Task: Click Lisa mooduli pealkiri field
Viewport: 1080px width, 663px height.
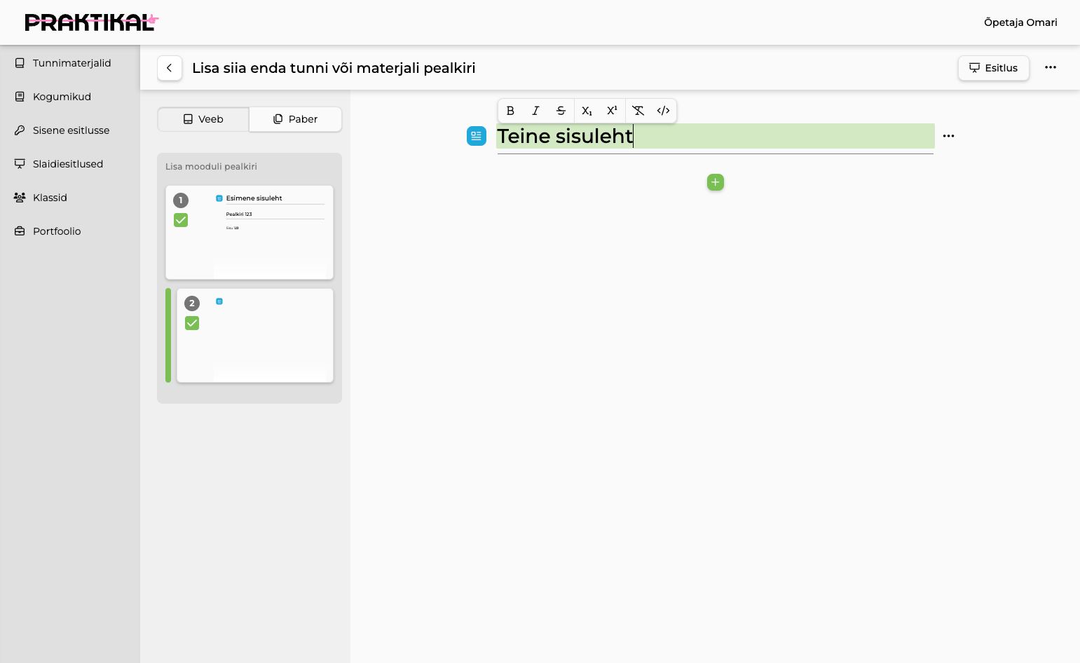Action: click(x=211, y=167)
